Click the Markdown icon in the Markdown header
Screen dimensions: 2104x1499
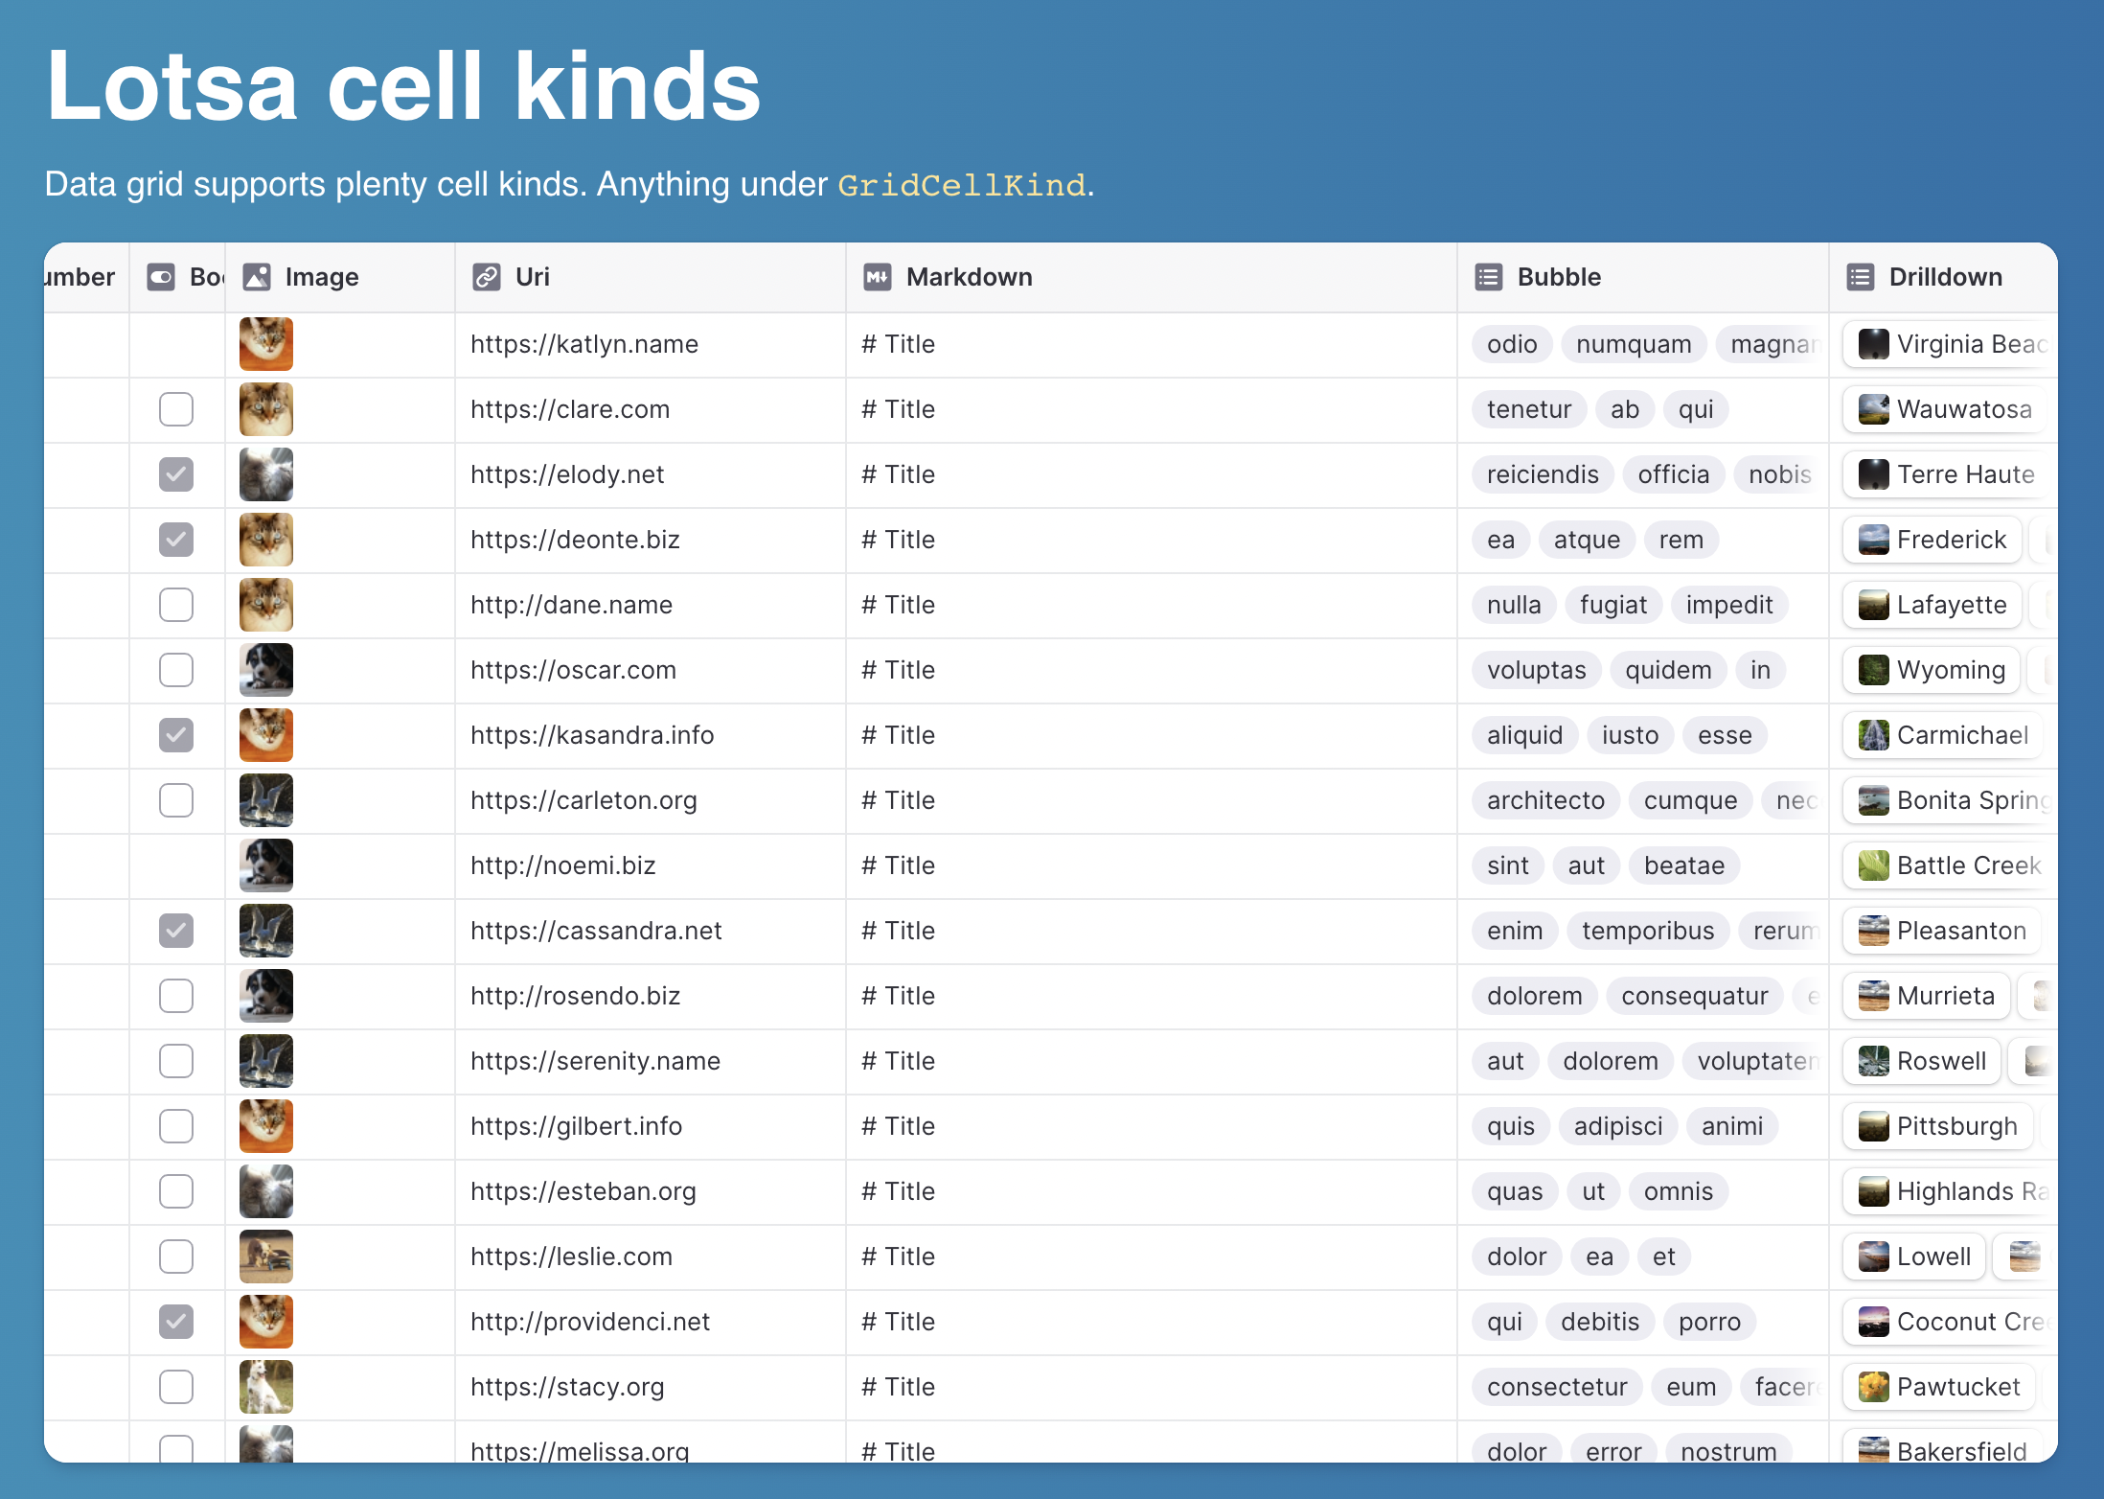[875, 277]
